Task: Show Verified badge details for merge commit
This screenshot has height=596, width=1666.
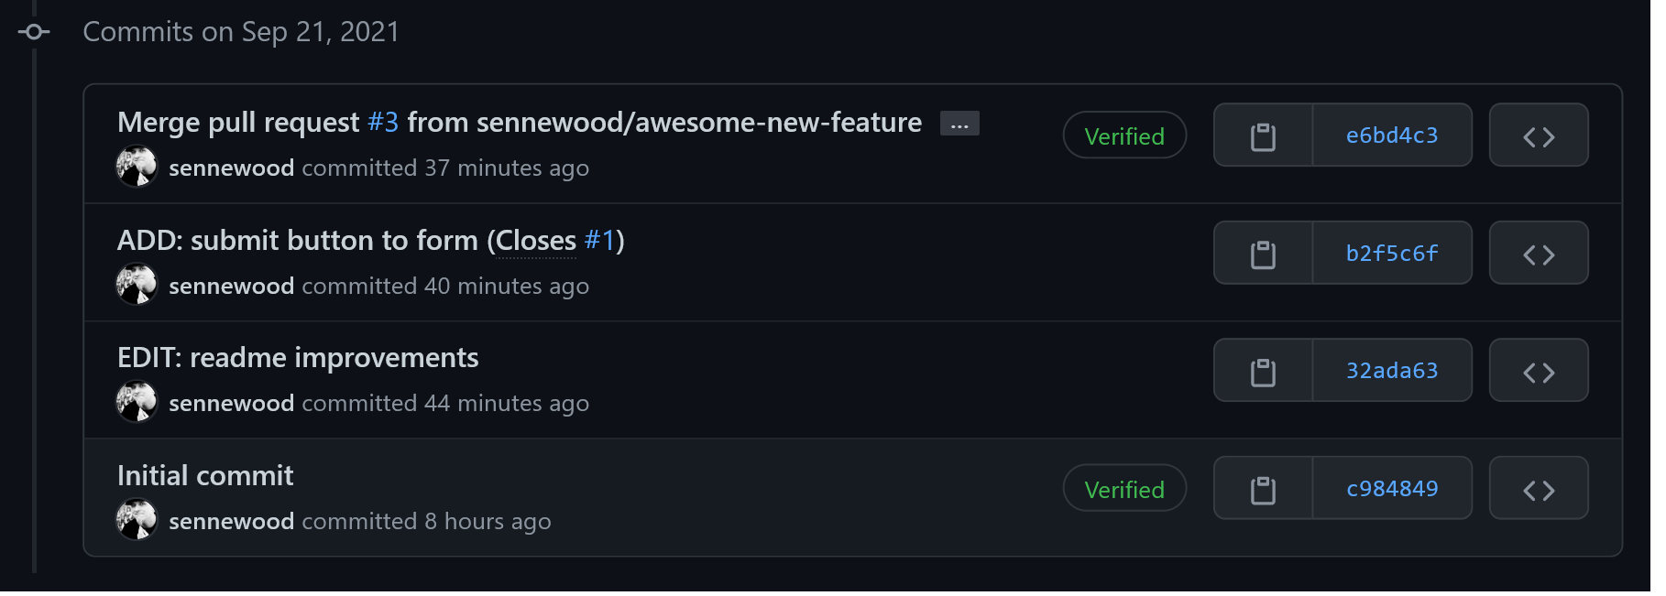Action: tap(1124, 135)
